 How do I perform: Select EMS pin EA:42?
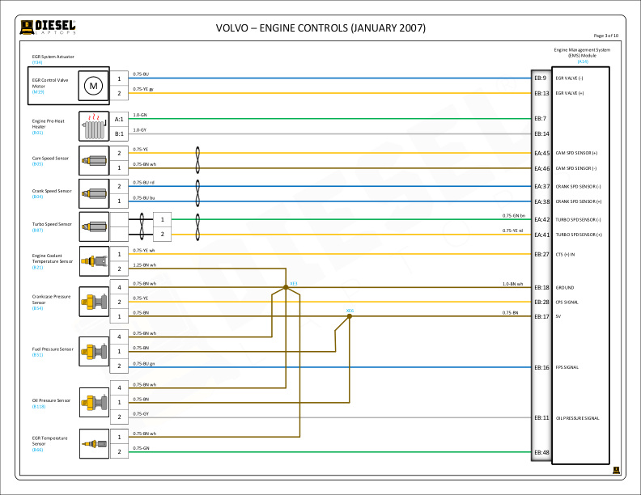pyautogui.click(x=542, y=219)
